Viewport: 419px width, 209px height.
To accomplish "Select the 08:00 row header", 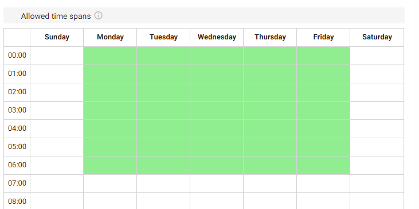I will (x=17, y=201).
